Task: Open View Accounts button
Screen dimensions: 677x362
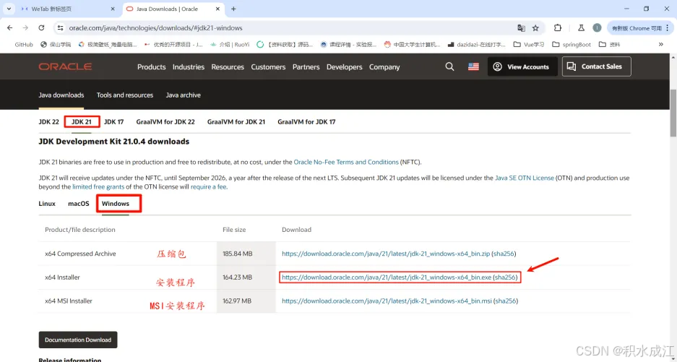Action: (522, 66)
